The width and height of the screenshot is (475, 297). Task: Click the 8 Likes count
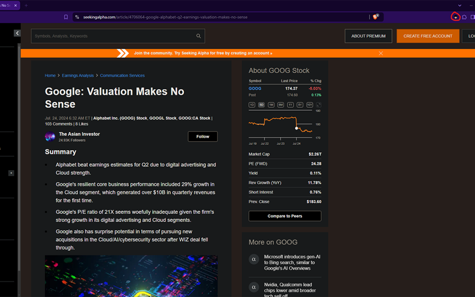point(82,124)
